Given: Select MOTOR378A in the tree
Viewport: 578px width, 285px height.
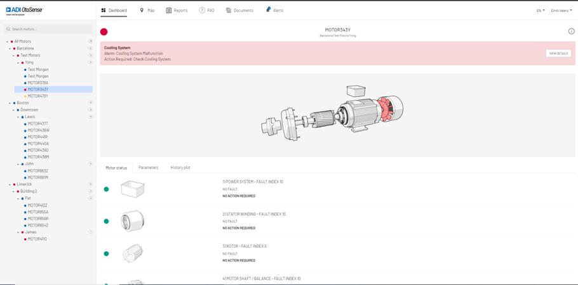Looking at the screenshot, I should (x=38, y=83).
